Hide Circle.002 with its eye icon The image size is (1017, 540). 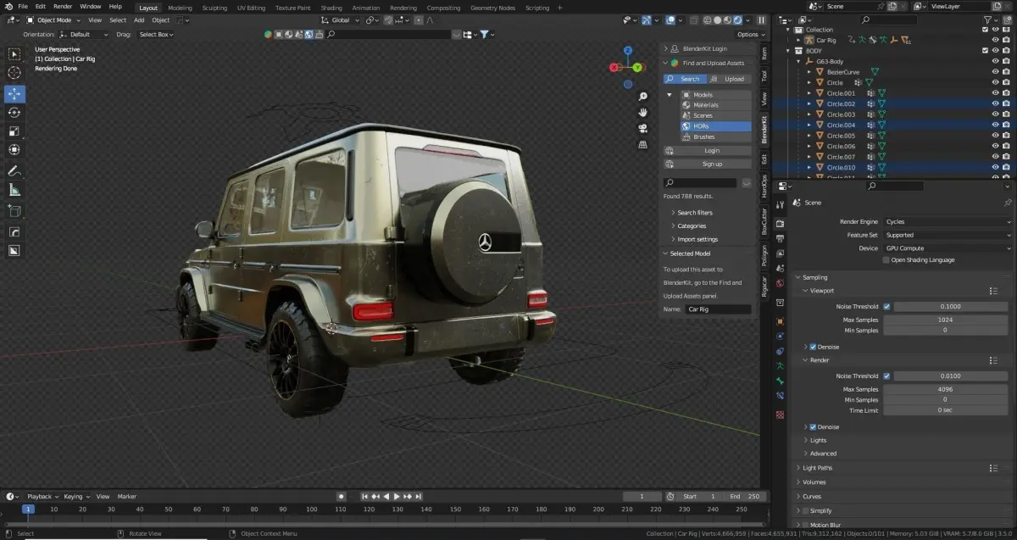click(995, 103)
